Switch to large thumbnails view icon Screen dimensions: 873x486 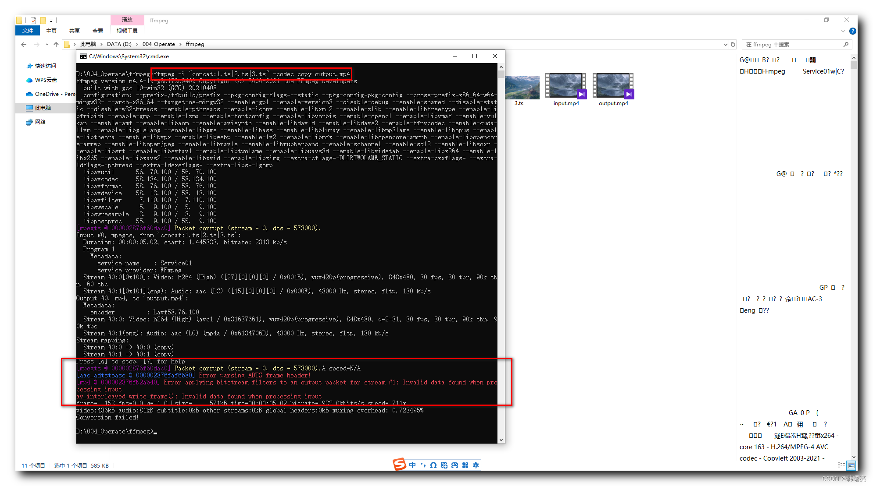(x=851, y=465)
